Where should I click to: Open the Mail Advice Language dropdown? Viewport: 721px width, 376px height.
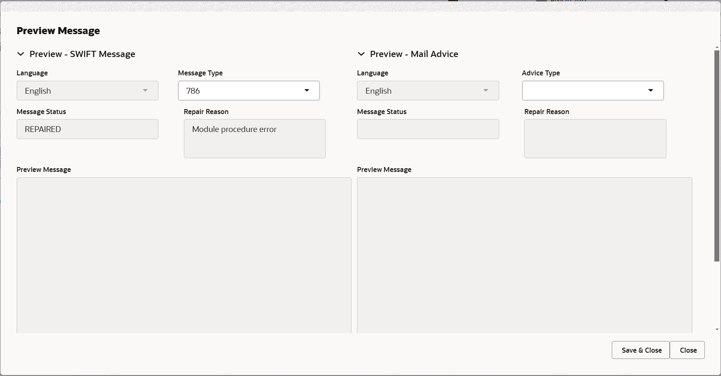[x=428, y=91]
